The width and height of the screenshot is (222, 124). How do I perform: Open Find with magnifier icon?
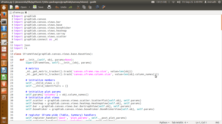click(98, 7)
